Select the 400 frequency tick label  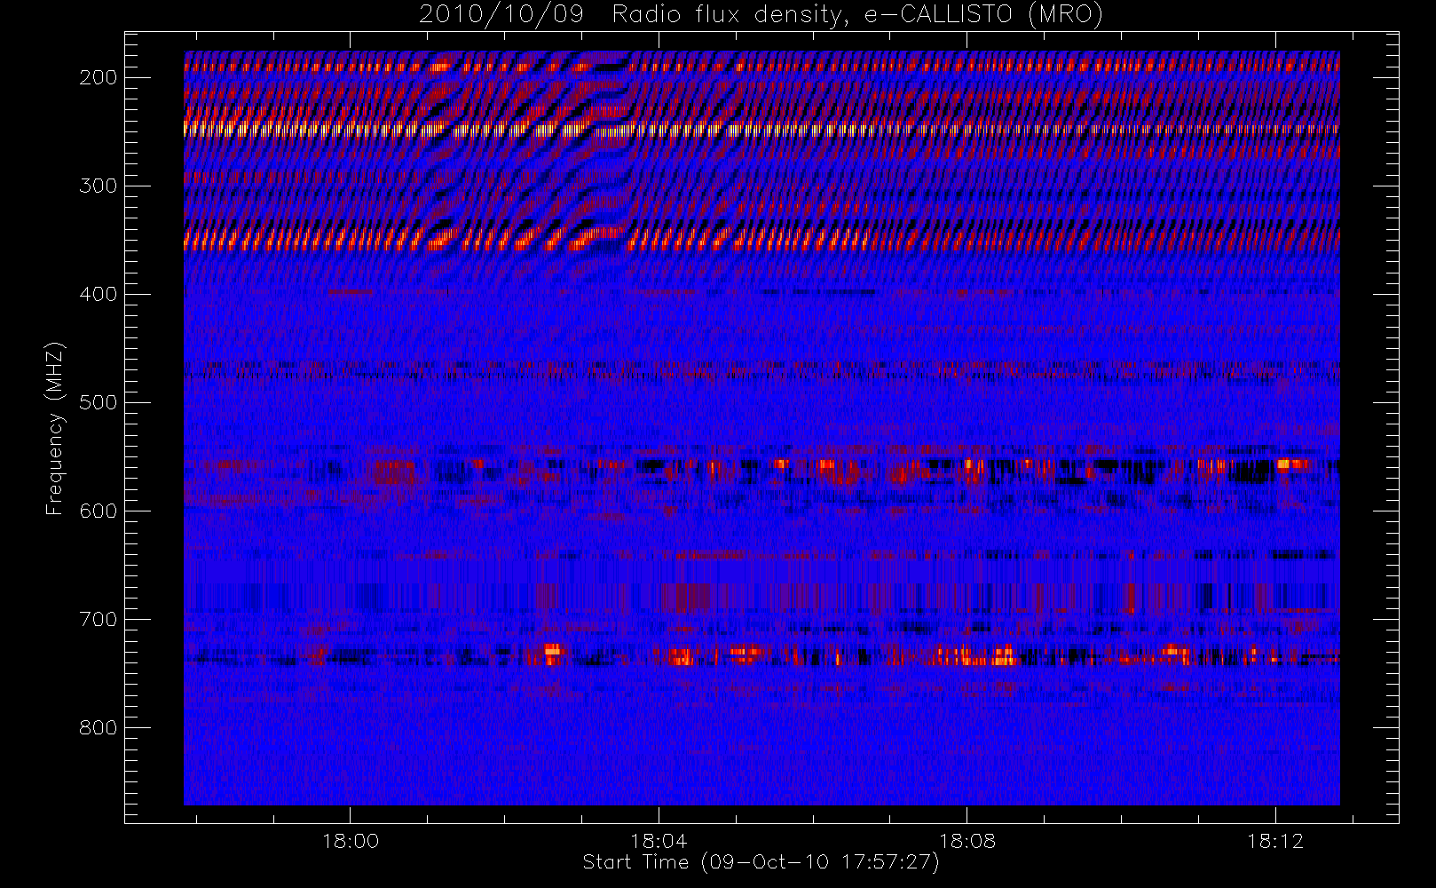pyautogui.click(x=99, y=294)
